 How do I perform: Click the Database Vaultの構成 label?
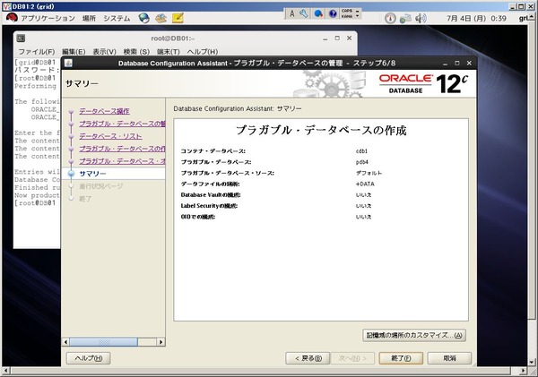click(x=211, y=194)
